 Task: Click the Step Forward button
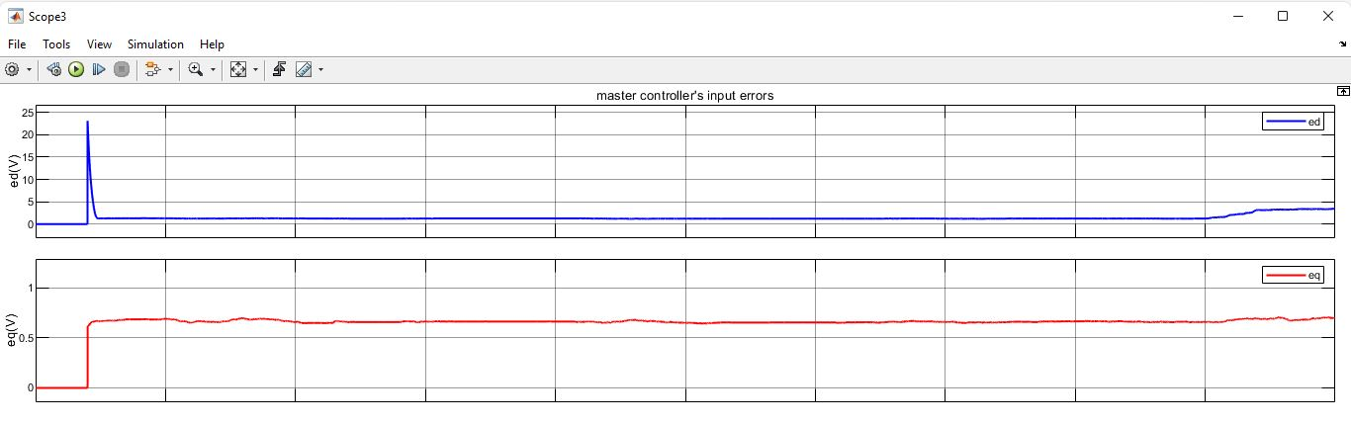click(x=99, y=69)
